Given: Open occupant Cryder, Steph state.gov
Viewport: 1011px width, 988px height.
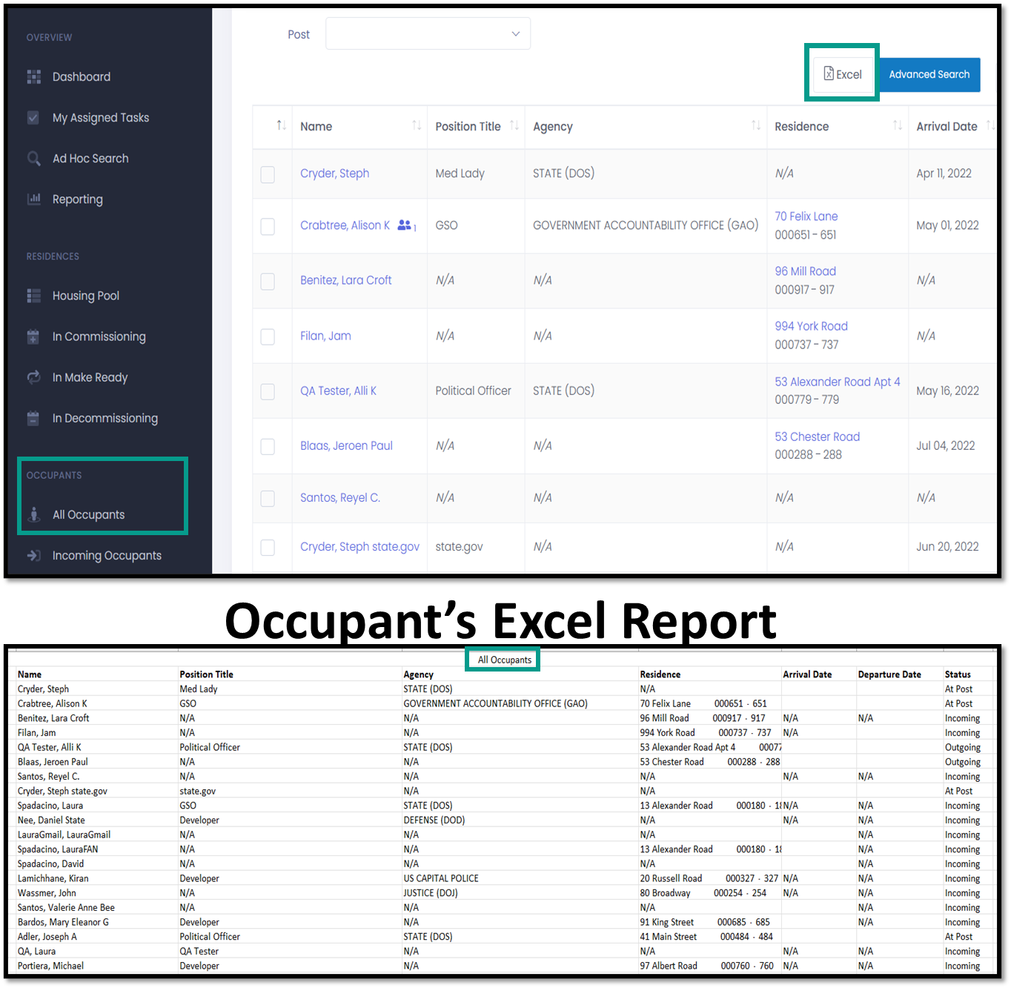Looking at the screenshot, I should [359, 546].
